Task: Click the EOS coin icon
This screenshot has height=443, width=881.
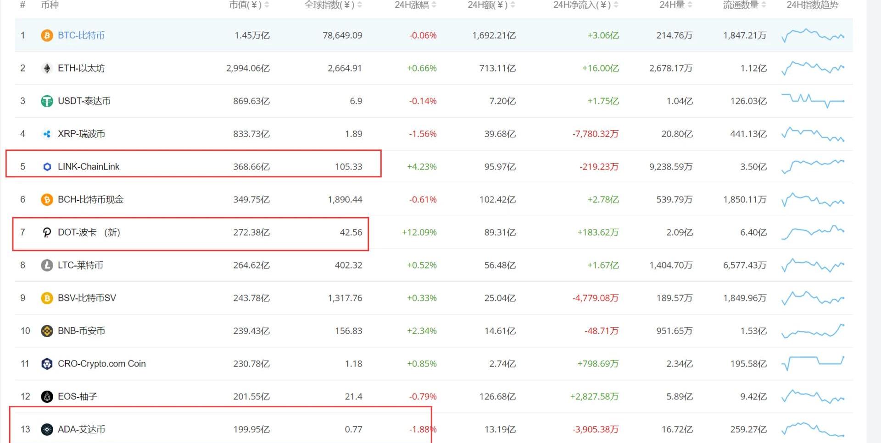Action: pyautogui.click(x=47, y=397)
